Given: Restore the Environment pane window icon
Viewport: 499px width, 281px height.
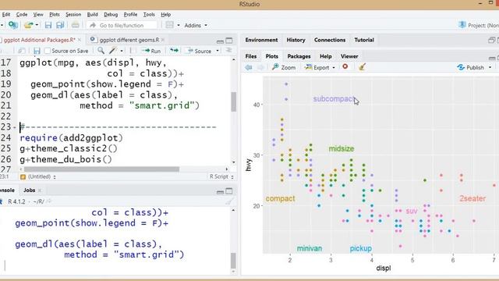Looking at the screenshot, I should click(x=492, y=40).
